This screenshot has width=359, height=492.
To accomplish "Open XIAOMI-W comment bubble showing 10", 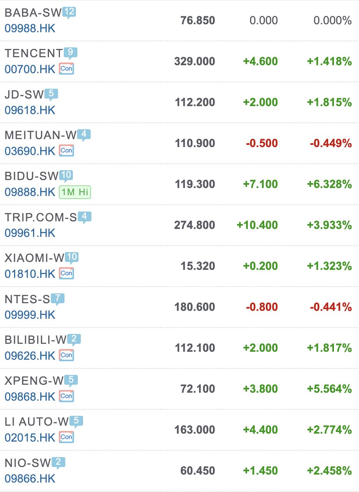I will [x=72, y=257].
